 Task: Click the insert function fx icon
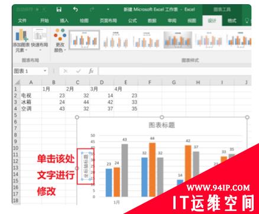91,71
